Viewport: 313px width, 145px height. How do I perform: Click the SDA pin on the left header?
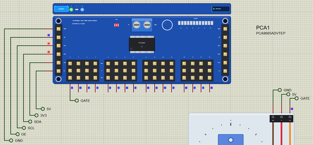tap(58, 54)
